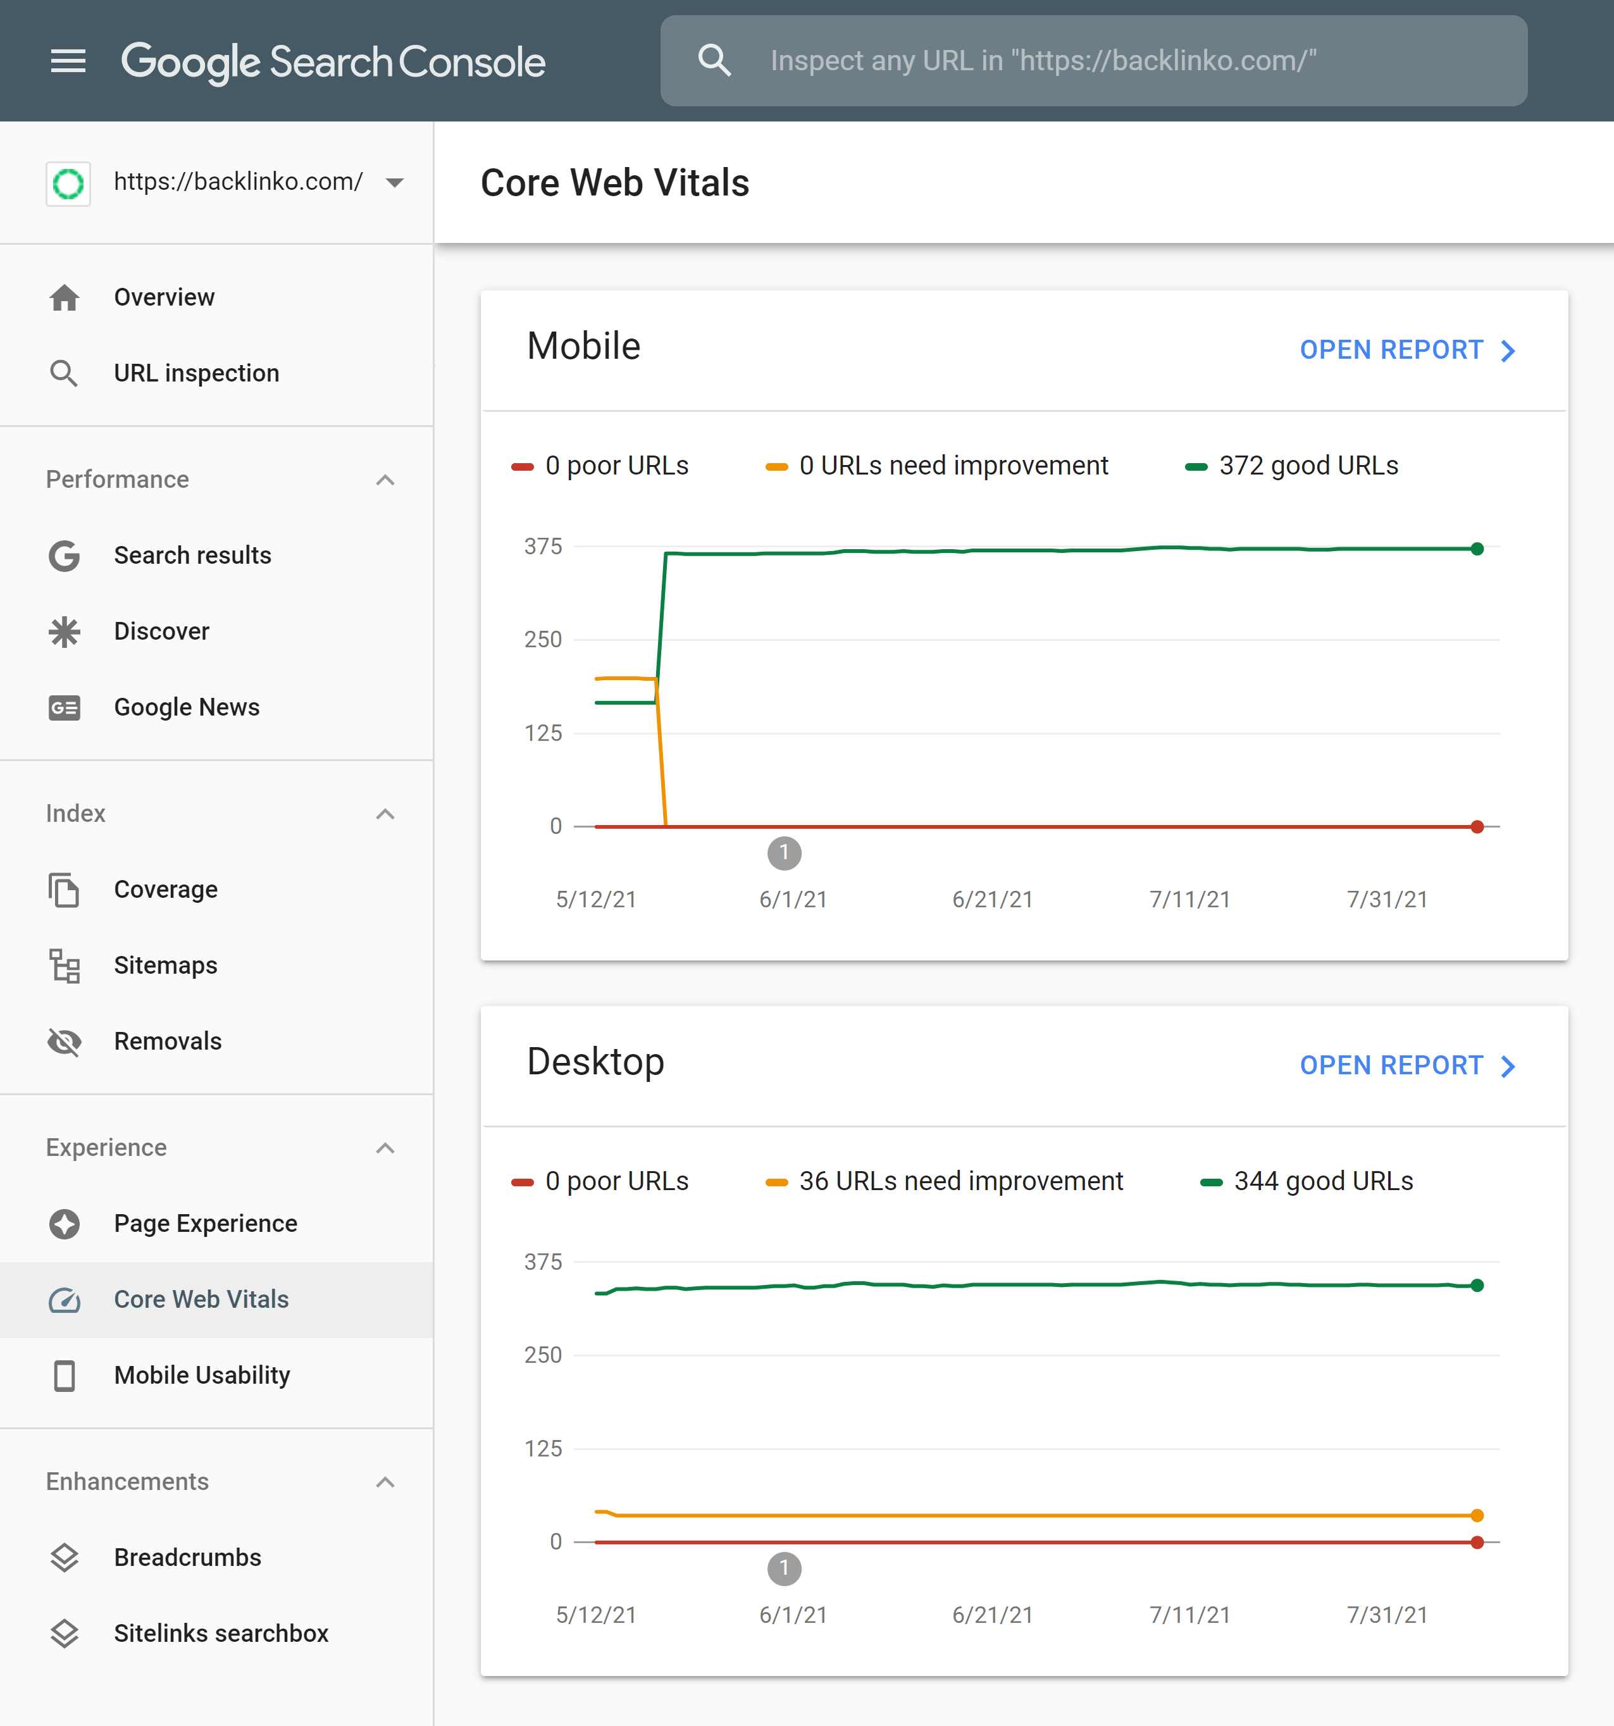Open the backlinko.com property dropdown
1614x1726 pixels.
394,182
